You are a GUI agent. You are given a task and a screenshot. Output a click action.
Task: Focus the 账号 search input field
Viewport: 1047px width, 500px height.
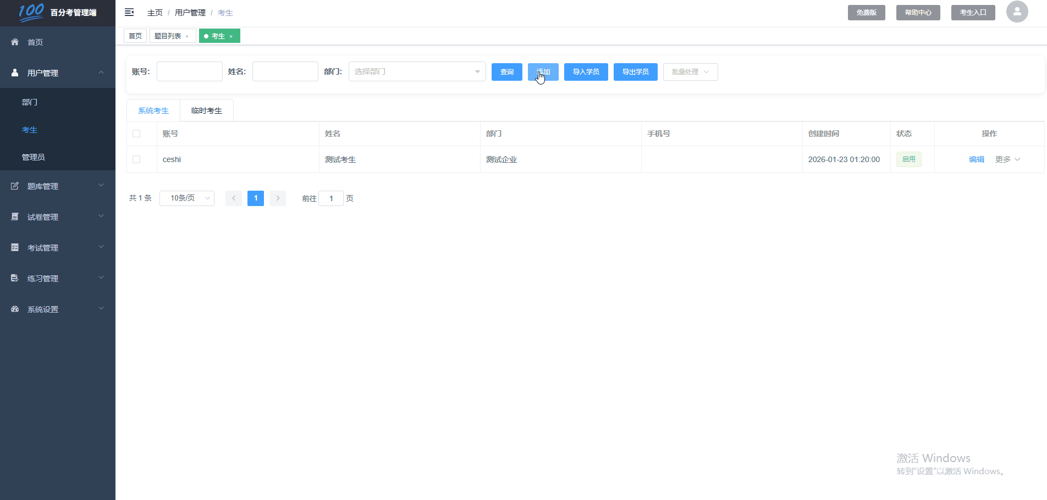189,71
